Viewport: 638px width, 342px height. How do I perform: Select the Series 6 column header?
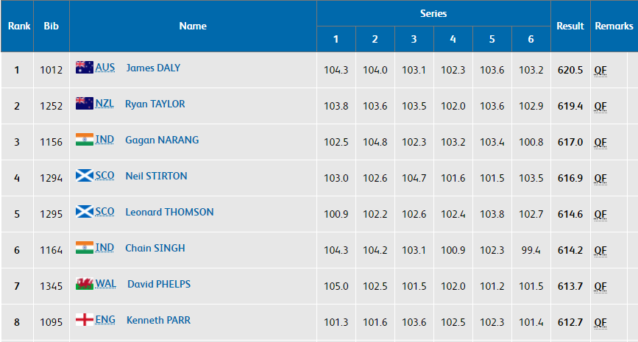(x=531, y=39)
